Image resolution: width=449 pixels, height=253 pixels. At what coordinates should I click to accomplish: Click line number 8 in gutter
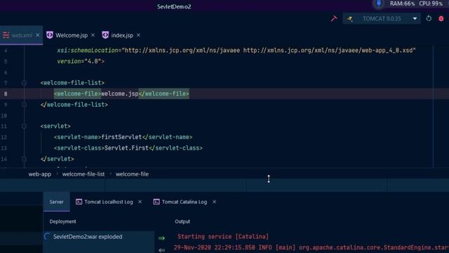(6, 93)
